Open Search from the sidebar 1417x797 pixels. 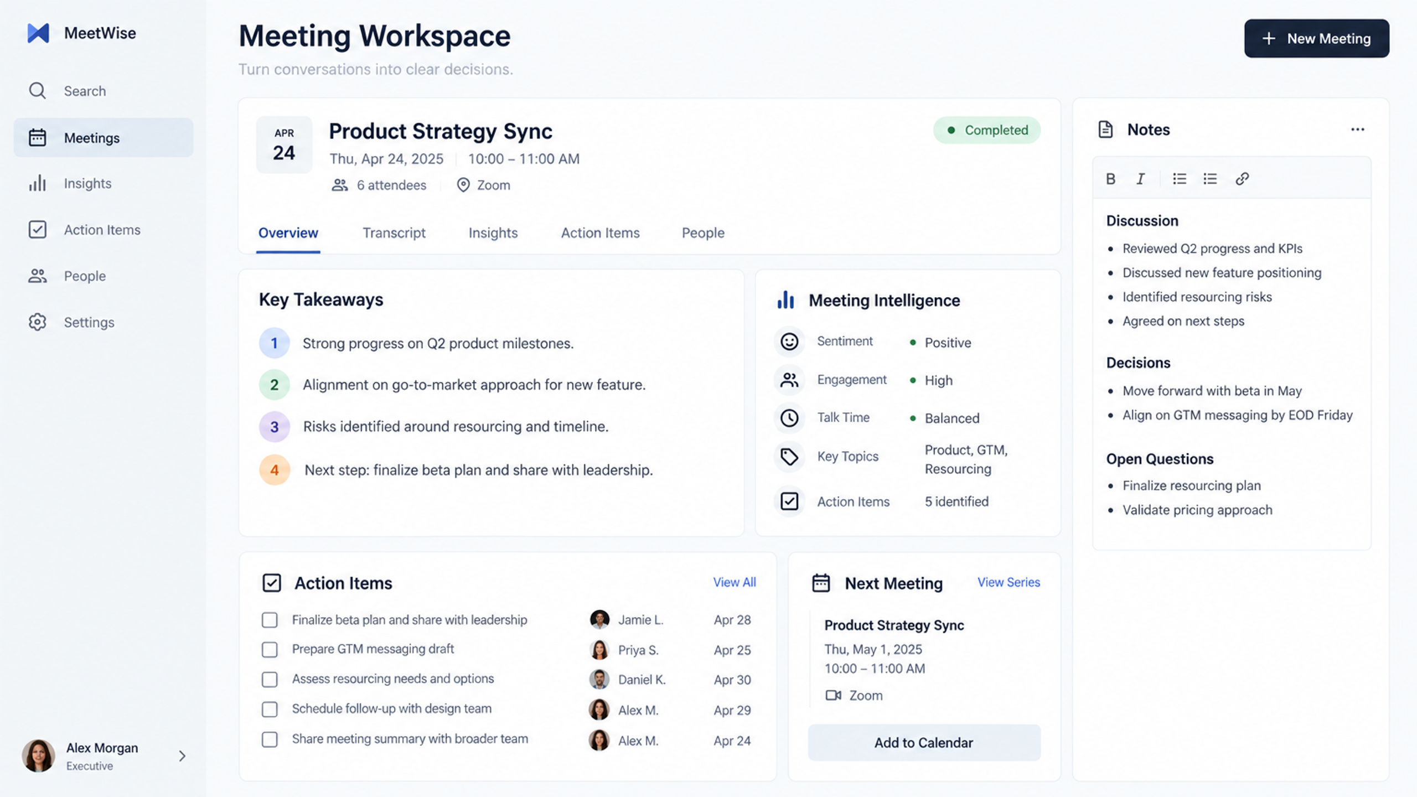pos(103,91)
